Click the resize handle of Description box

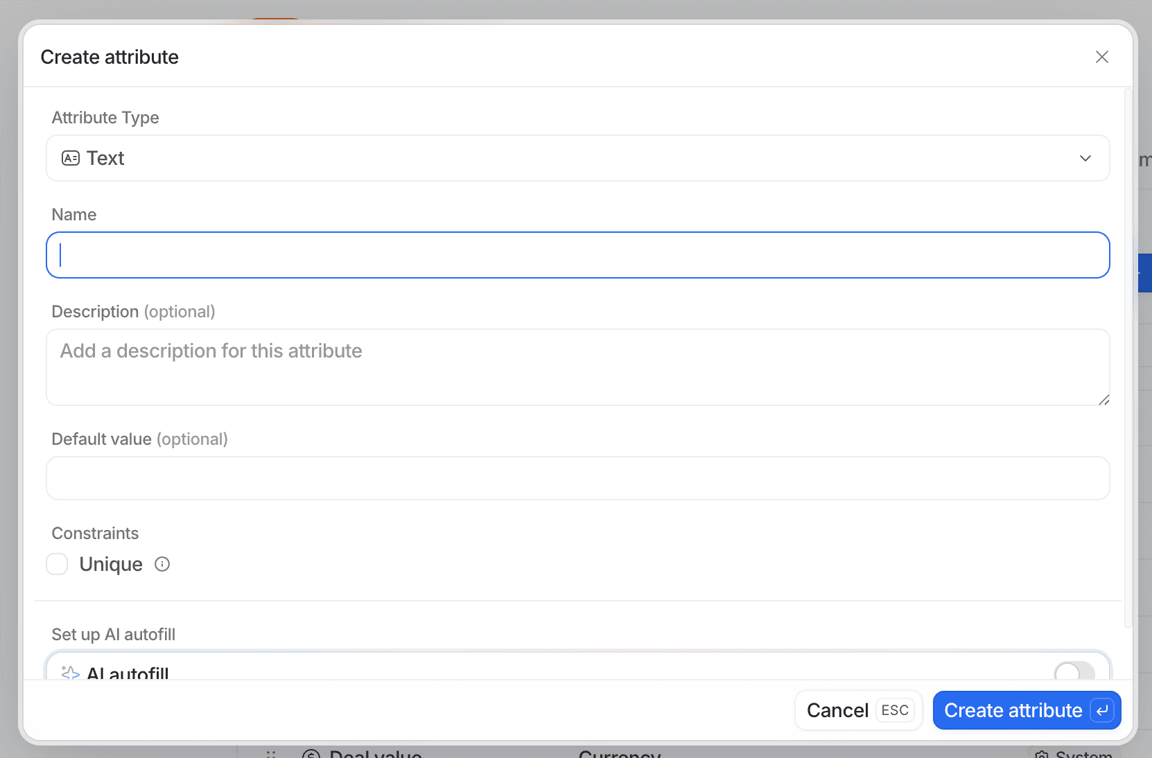point(1103,400)
